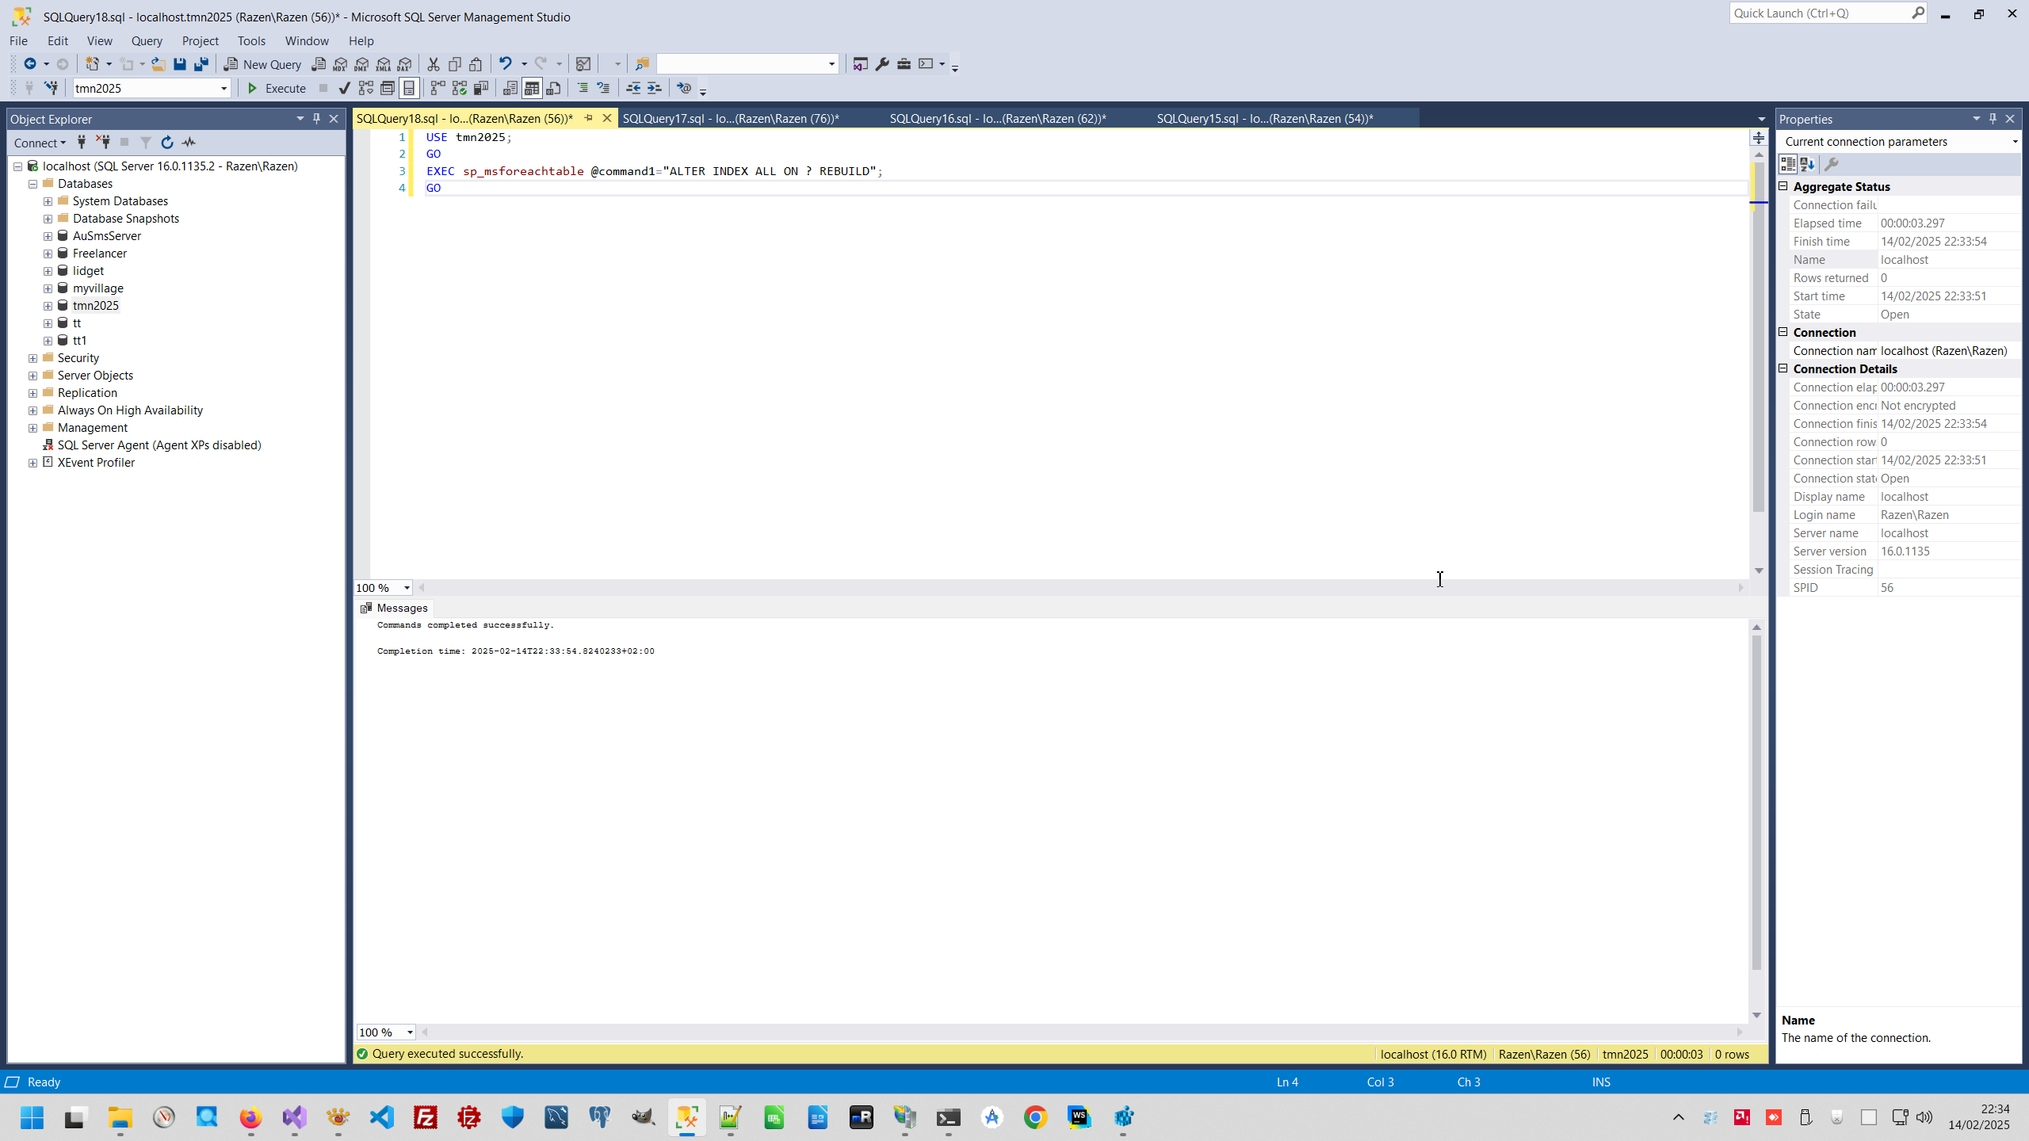Image resolution: width=2029 pixels, height=1141 pixels.
Task: Click the Save All icon
Action: (201, 64)
